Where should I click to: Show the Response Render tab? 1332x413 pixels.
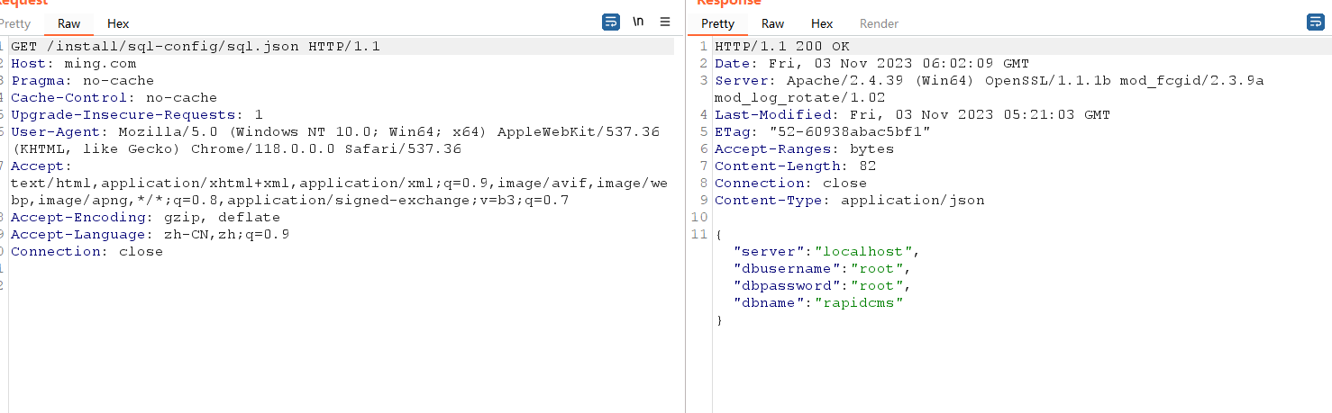tap(879, 24)
